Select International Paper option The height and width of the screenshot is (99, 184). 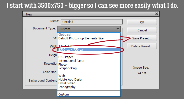point(89,61)
